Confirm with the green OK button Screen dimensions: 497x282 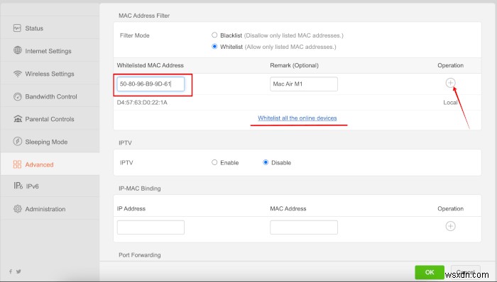[430, 272]
